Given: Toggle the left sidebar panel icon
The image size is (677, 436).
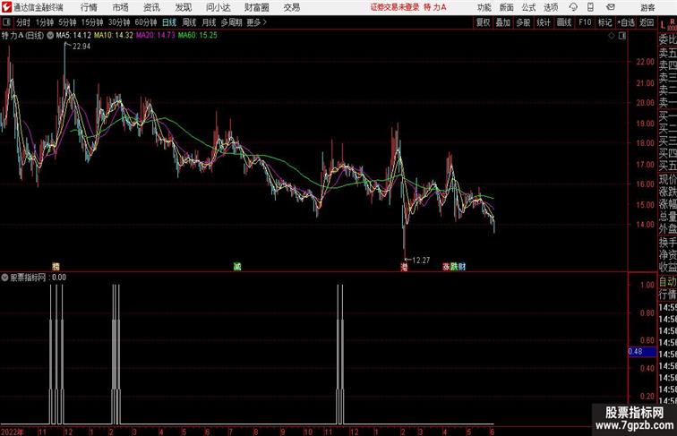Looking at the screenshot, I should (x=6, y=22).
